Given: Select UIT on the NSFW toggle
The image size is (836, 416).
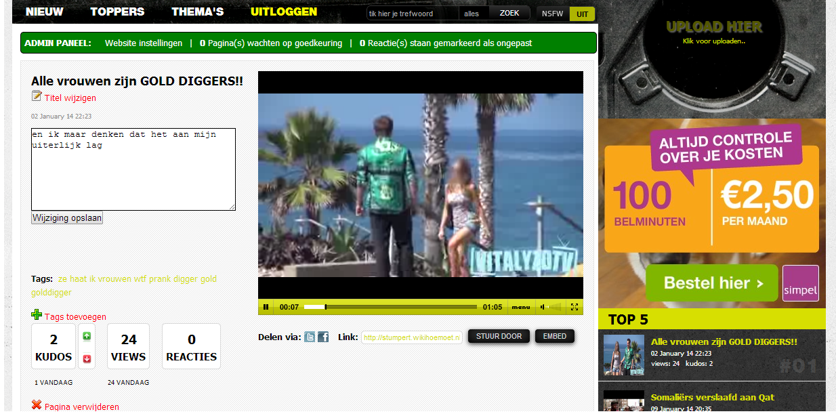Looking at the screenshot, I should 582,14.
